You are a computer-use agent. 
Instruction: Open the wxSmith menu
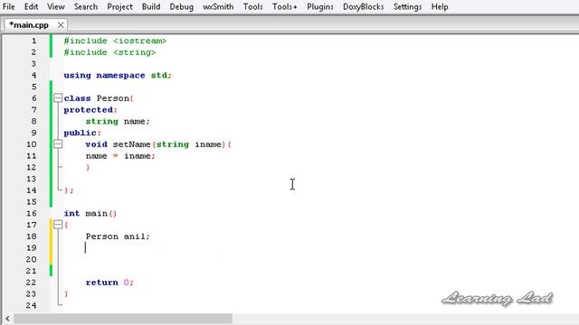coord(218,7)
